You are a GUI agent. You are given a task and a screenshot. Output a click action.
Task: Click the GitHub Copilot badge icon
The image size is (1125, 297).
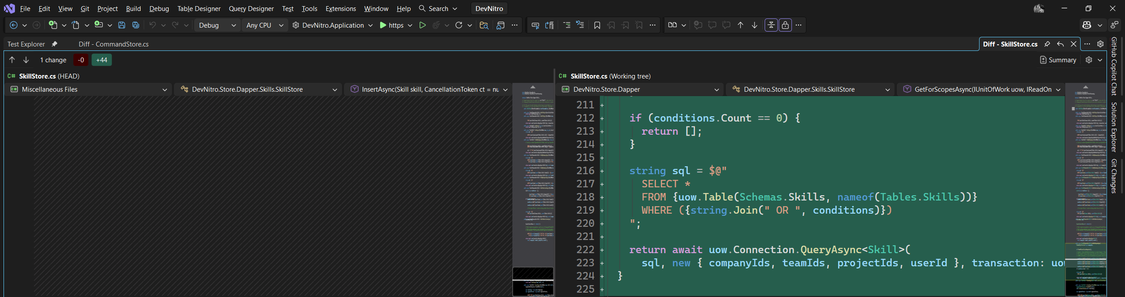click(1087, 25)
